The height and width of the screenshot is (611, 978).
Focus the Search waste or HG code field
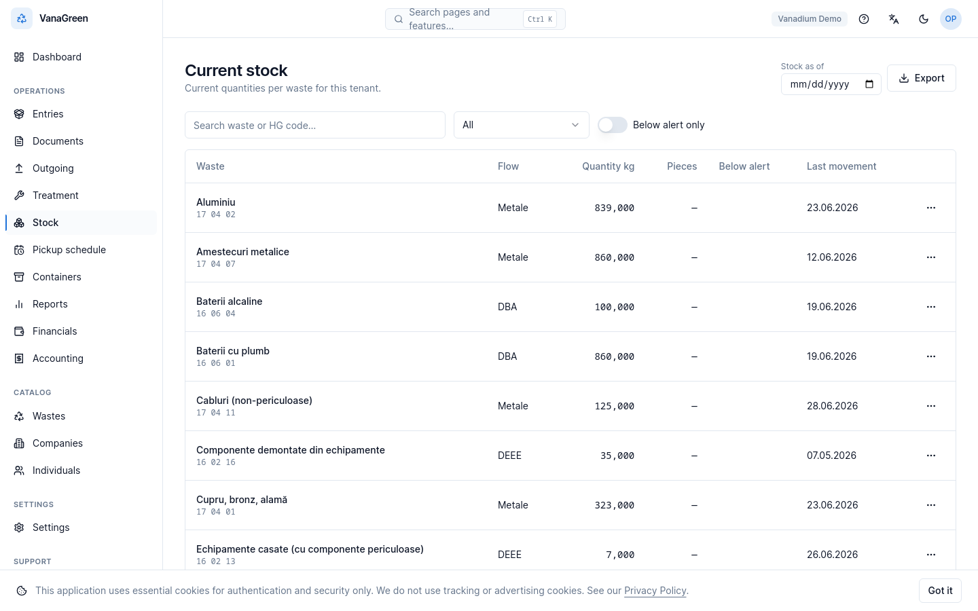(x=315, y=125)
